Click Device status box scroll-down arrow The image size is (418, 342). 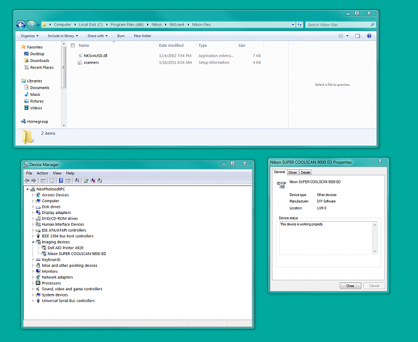[x=375, y=251]
